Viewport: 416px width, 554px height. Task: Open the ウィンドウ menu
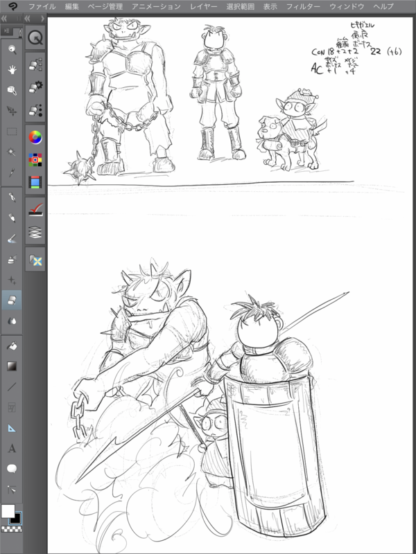347,6
